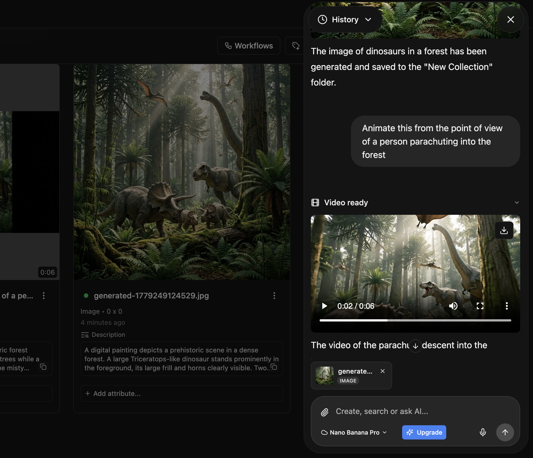Mute the video with the speaker icon

[x=453, y=306]
